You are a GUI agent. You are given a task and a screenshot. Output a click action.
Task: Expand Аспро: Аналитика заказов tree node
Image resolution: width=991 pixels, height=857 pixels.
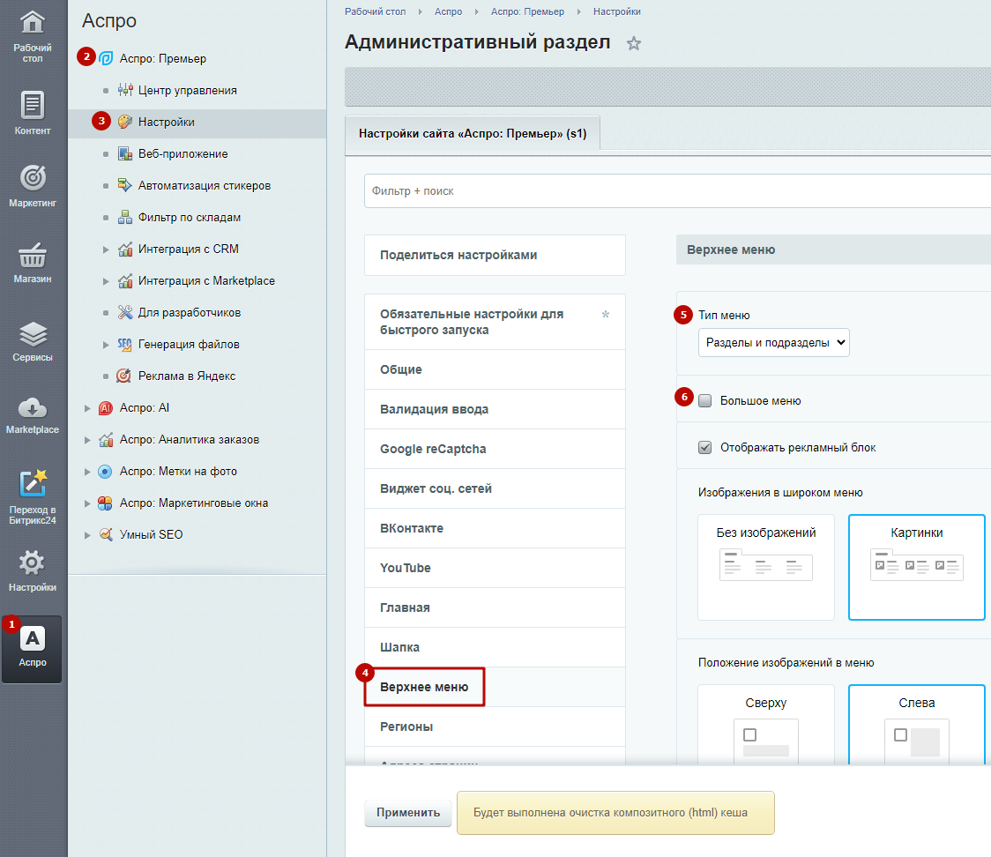coord(87,440)
